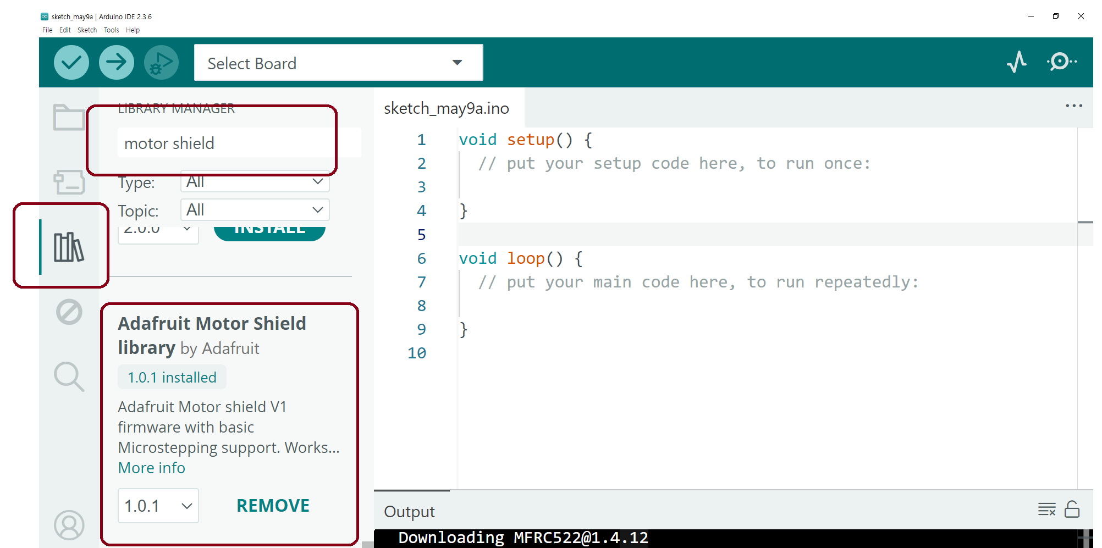Click the library search field with motor shield
This screenshot has width=1102, height=548.
(239, 143)
